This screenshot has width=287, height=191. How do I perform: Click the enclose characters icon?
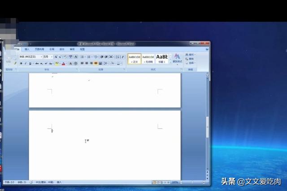(x=76, y=64)
